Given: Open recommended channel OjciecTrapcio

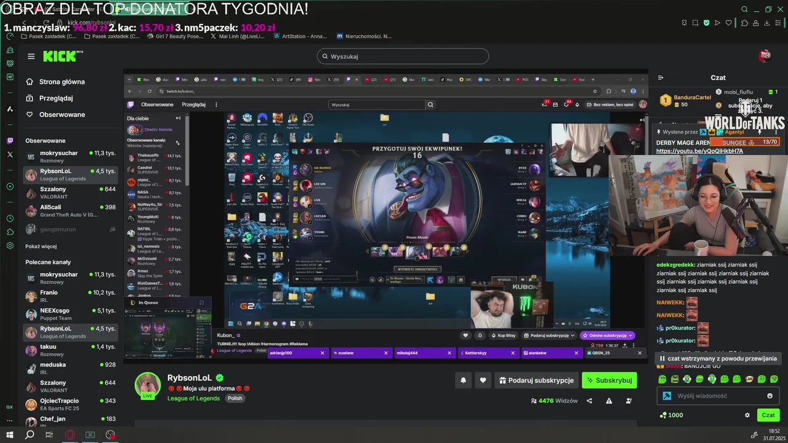Looking at the screenshot, I should 71,404.
